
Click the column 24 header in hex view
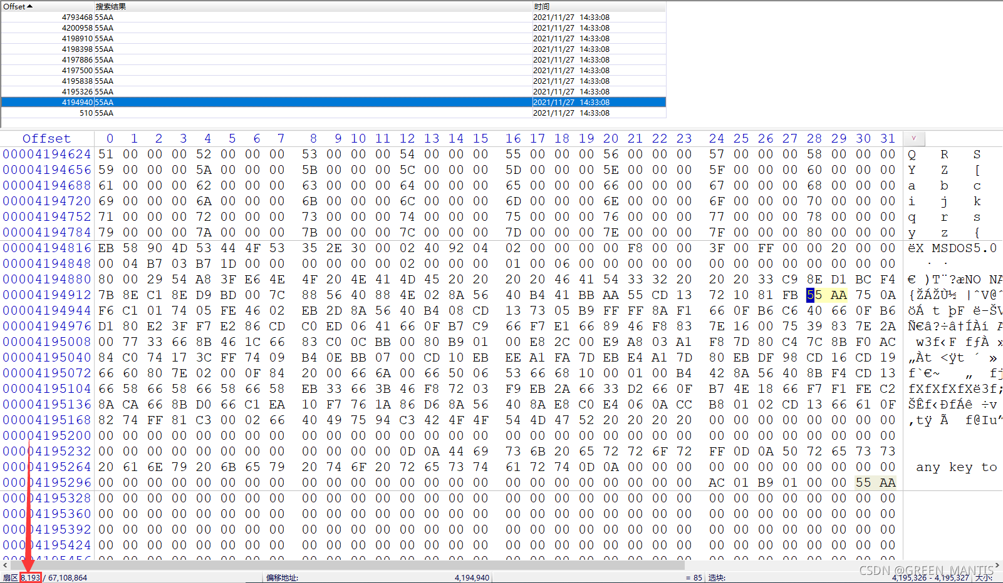click(717, 138)
